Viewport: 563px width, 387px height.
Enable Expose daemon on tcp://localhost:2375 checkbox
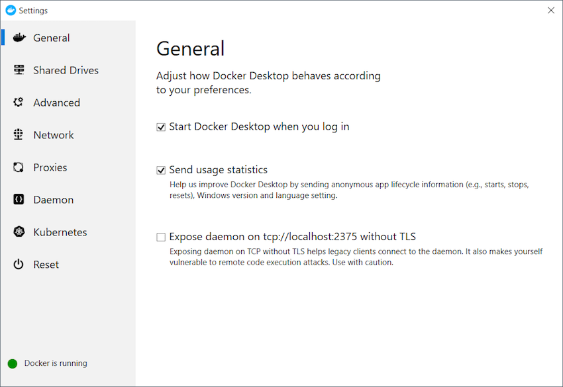coord(161,237)
